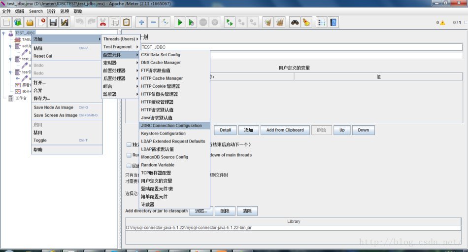Screen dimensions: 468x252
Task: Click the Up button
Action: coord(342,130)
